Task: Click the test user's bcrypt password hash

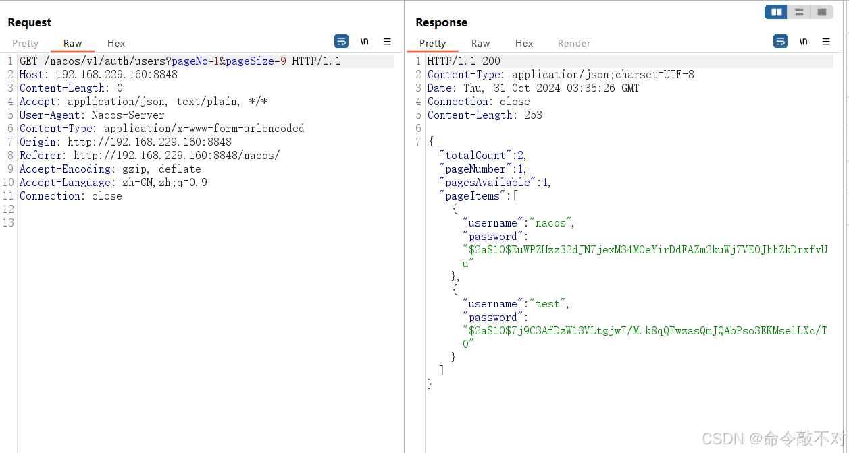Action: coord(645,337)
